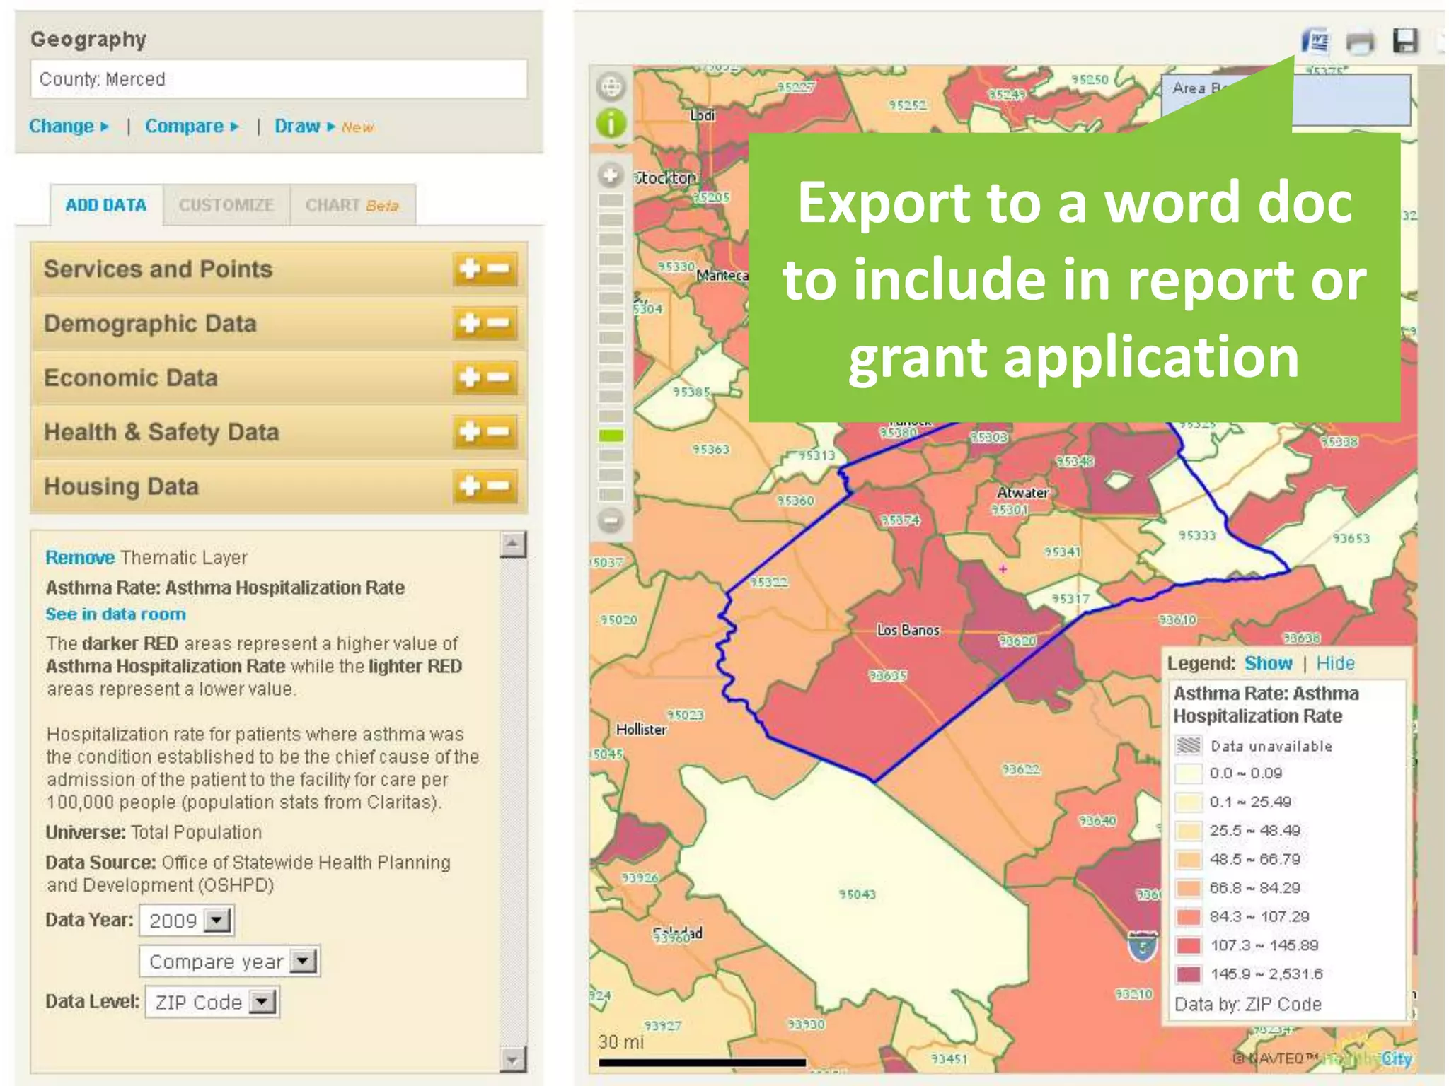1449x1086 pixels.
Task: Click plus icon for Housing Data
Action: tap(471, 486)
